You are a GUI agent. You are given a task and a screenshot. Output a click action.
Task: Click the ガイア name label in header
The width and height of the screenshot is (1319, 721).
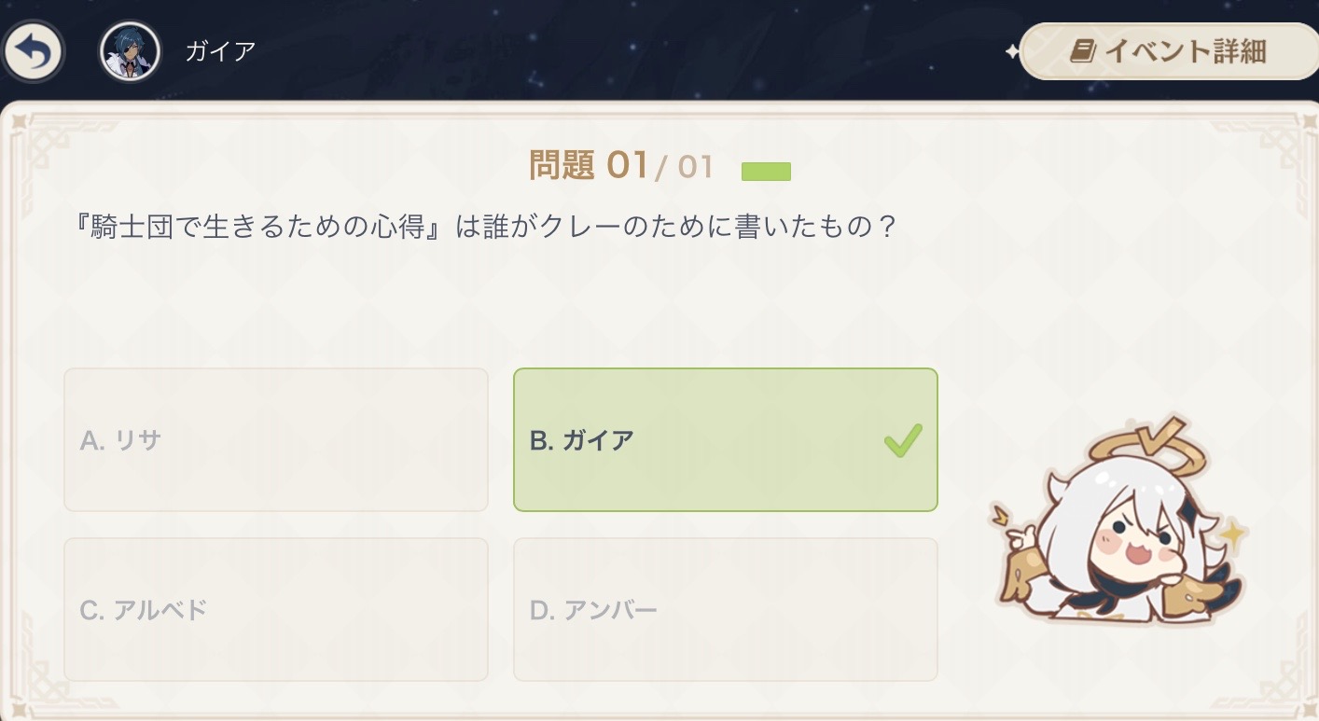coord(220,51)
